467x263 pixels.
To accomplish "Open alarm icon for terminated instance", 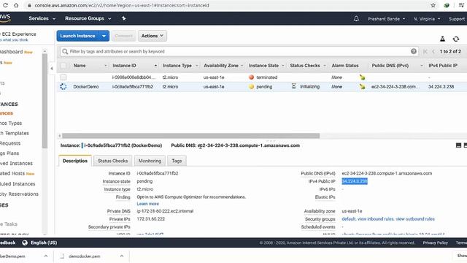I will (x=362, y=77).
